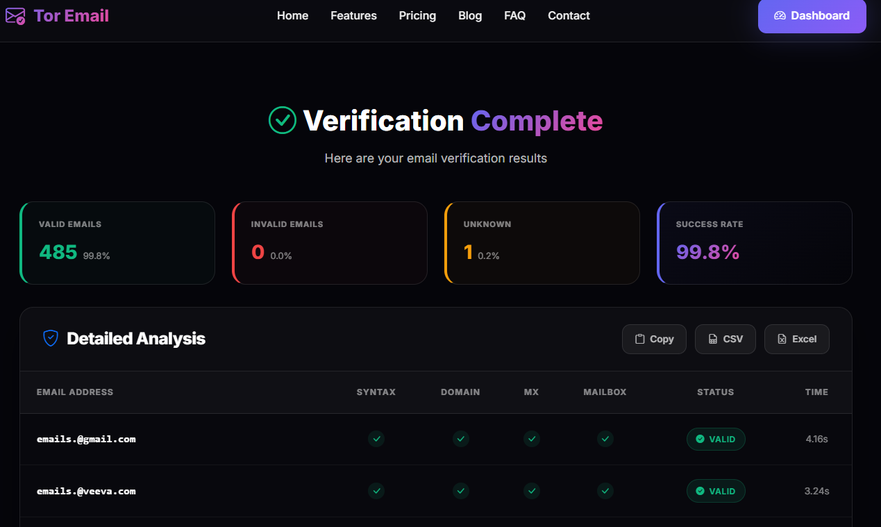Viewport: 881px width, 527px height.
Task: Open the FAQ page
Action: point(514,15)
